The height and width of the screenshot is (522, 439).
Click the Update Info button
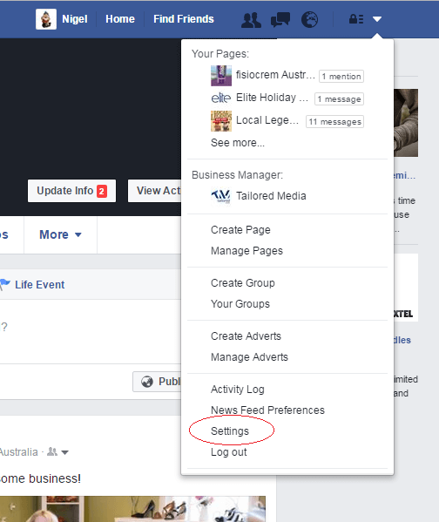(72, 191)
